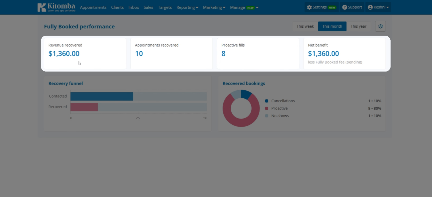The height and width of the screenshot is (197, 432).
Task: Click 'less Fully Booked fee (pending)' text
Action: (335, 62)
